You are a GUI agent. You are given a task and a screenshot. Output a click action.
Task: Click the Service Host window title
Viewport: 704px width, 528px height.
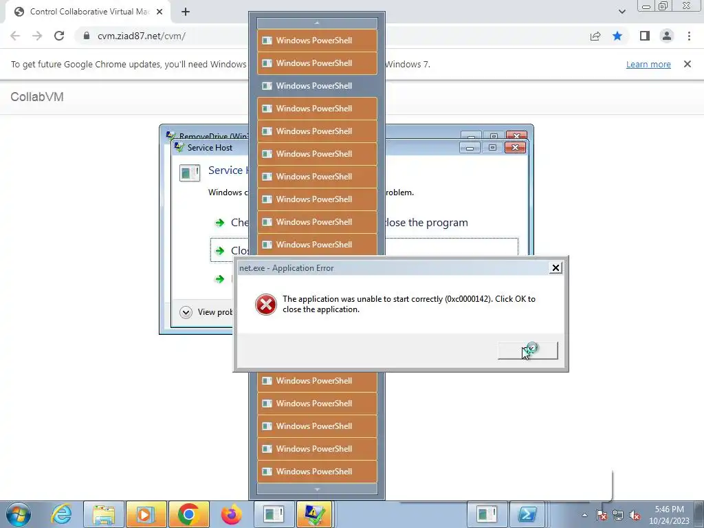coord(210,148)
